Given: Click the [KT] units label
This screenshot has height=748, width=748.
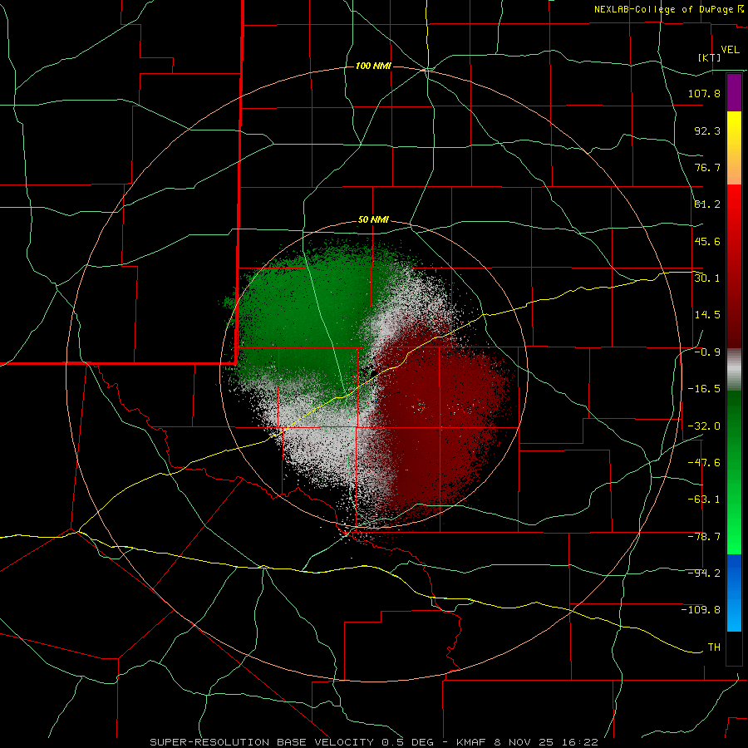Looking at the screenshot, I should pos(710,57).
